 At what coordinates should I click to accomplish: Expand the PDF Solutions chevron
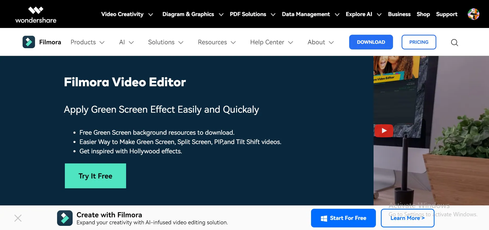(x=273, y=15)
